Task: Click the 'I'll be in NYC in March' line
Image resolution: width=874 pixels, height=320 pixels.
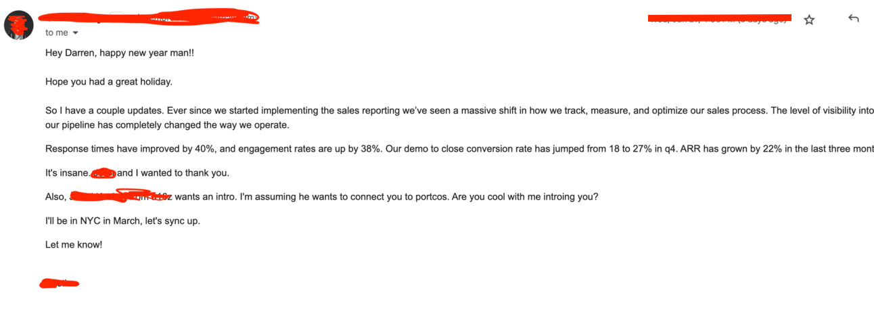Action: pos(123,221)
